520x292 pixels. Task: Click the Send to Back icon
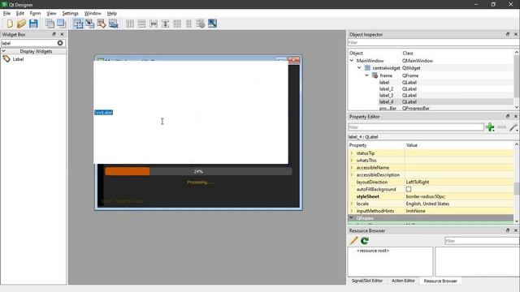pyautogui.click(x=50, y=24)
